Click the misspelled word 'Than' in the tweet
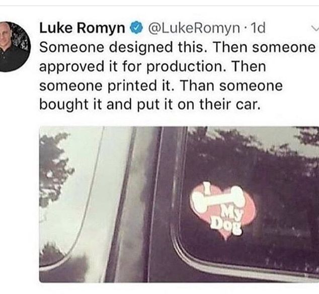 coord(197,86)
